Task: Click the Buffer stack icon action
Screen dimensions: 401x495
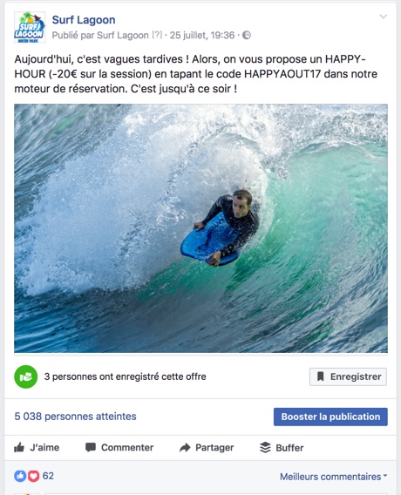Action: coord(282,447)
